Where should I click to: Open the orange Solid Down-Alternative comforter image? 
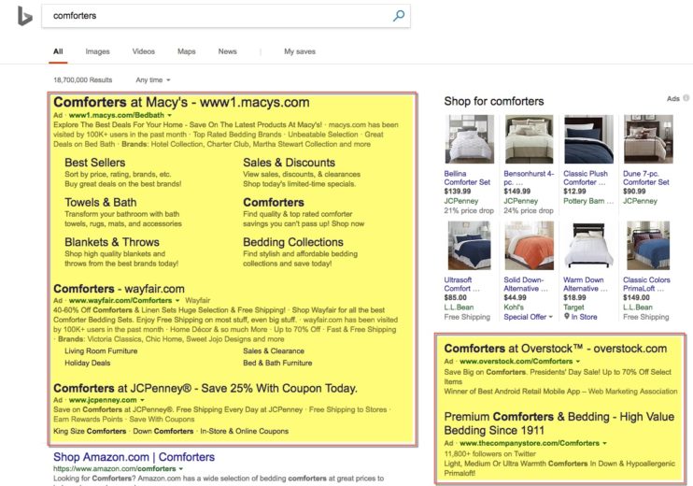coord(529,246)
